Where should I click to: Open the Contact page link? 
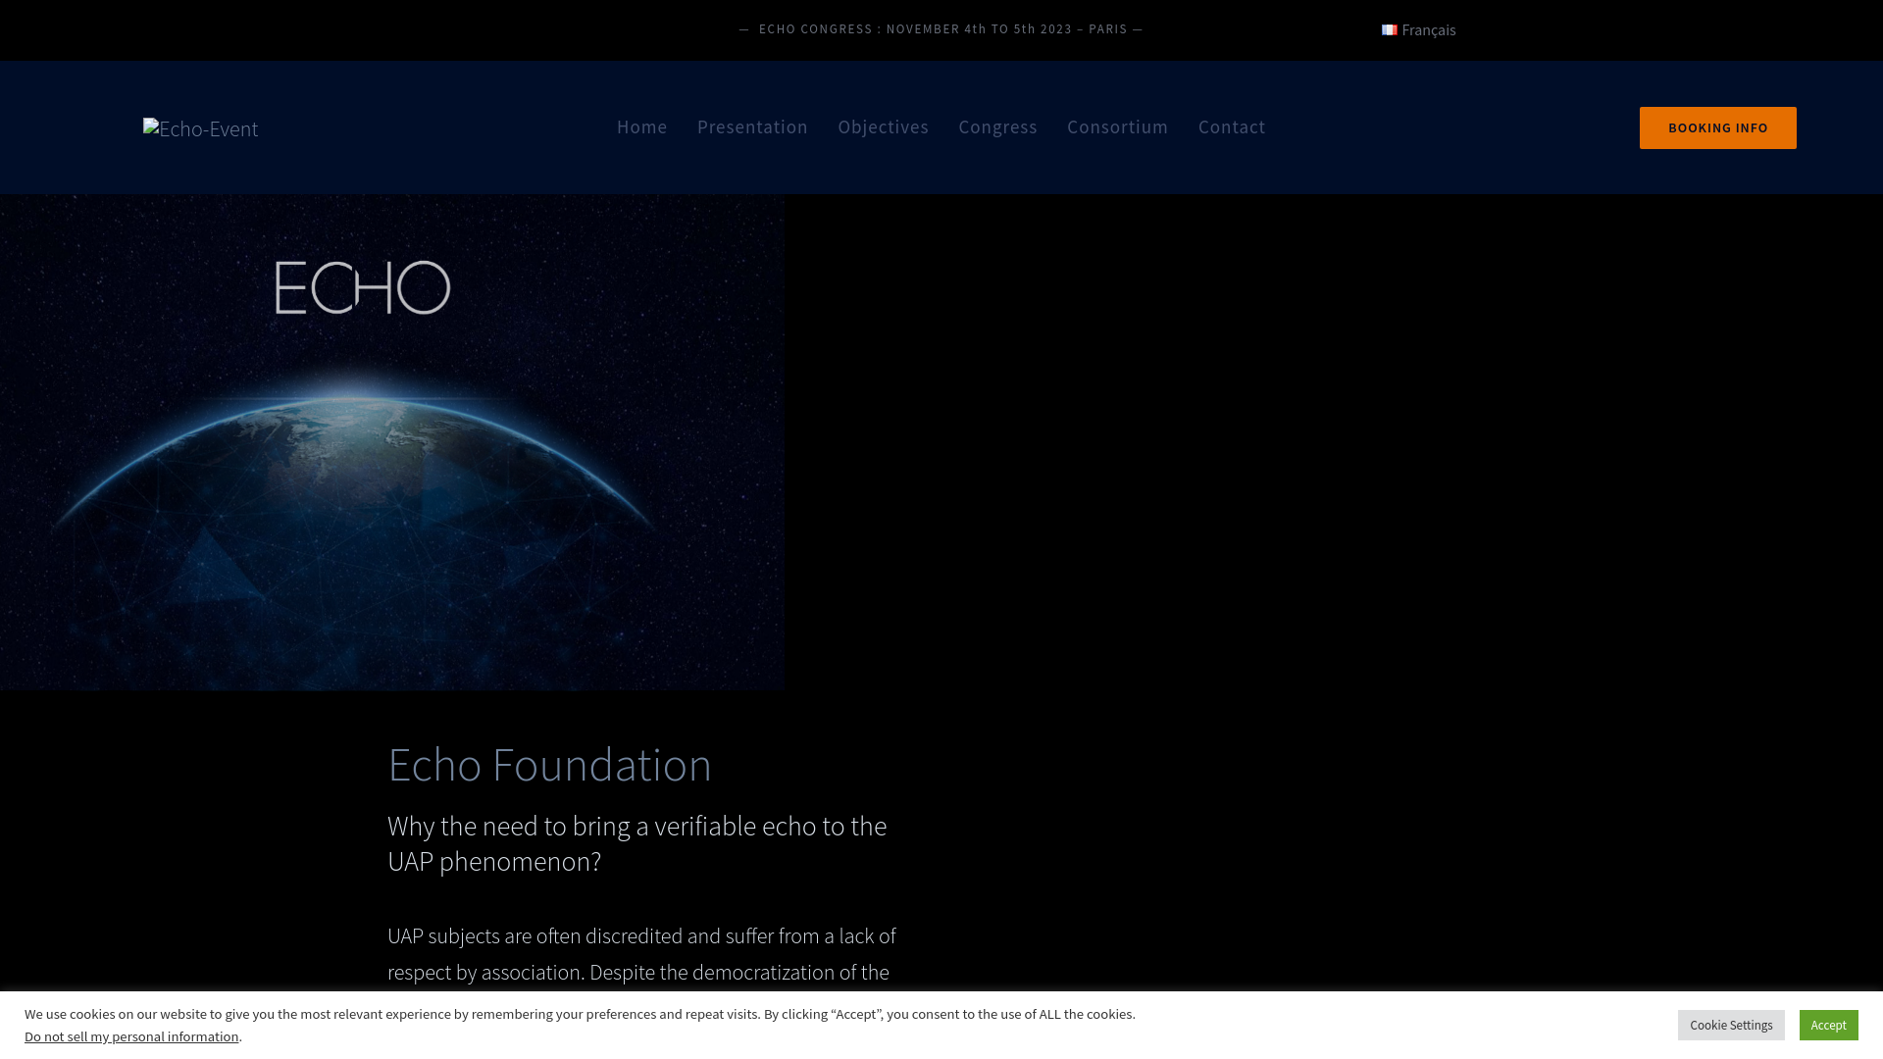1232,126
